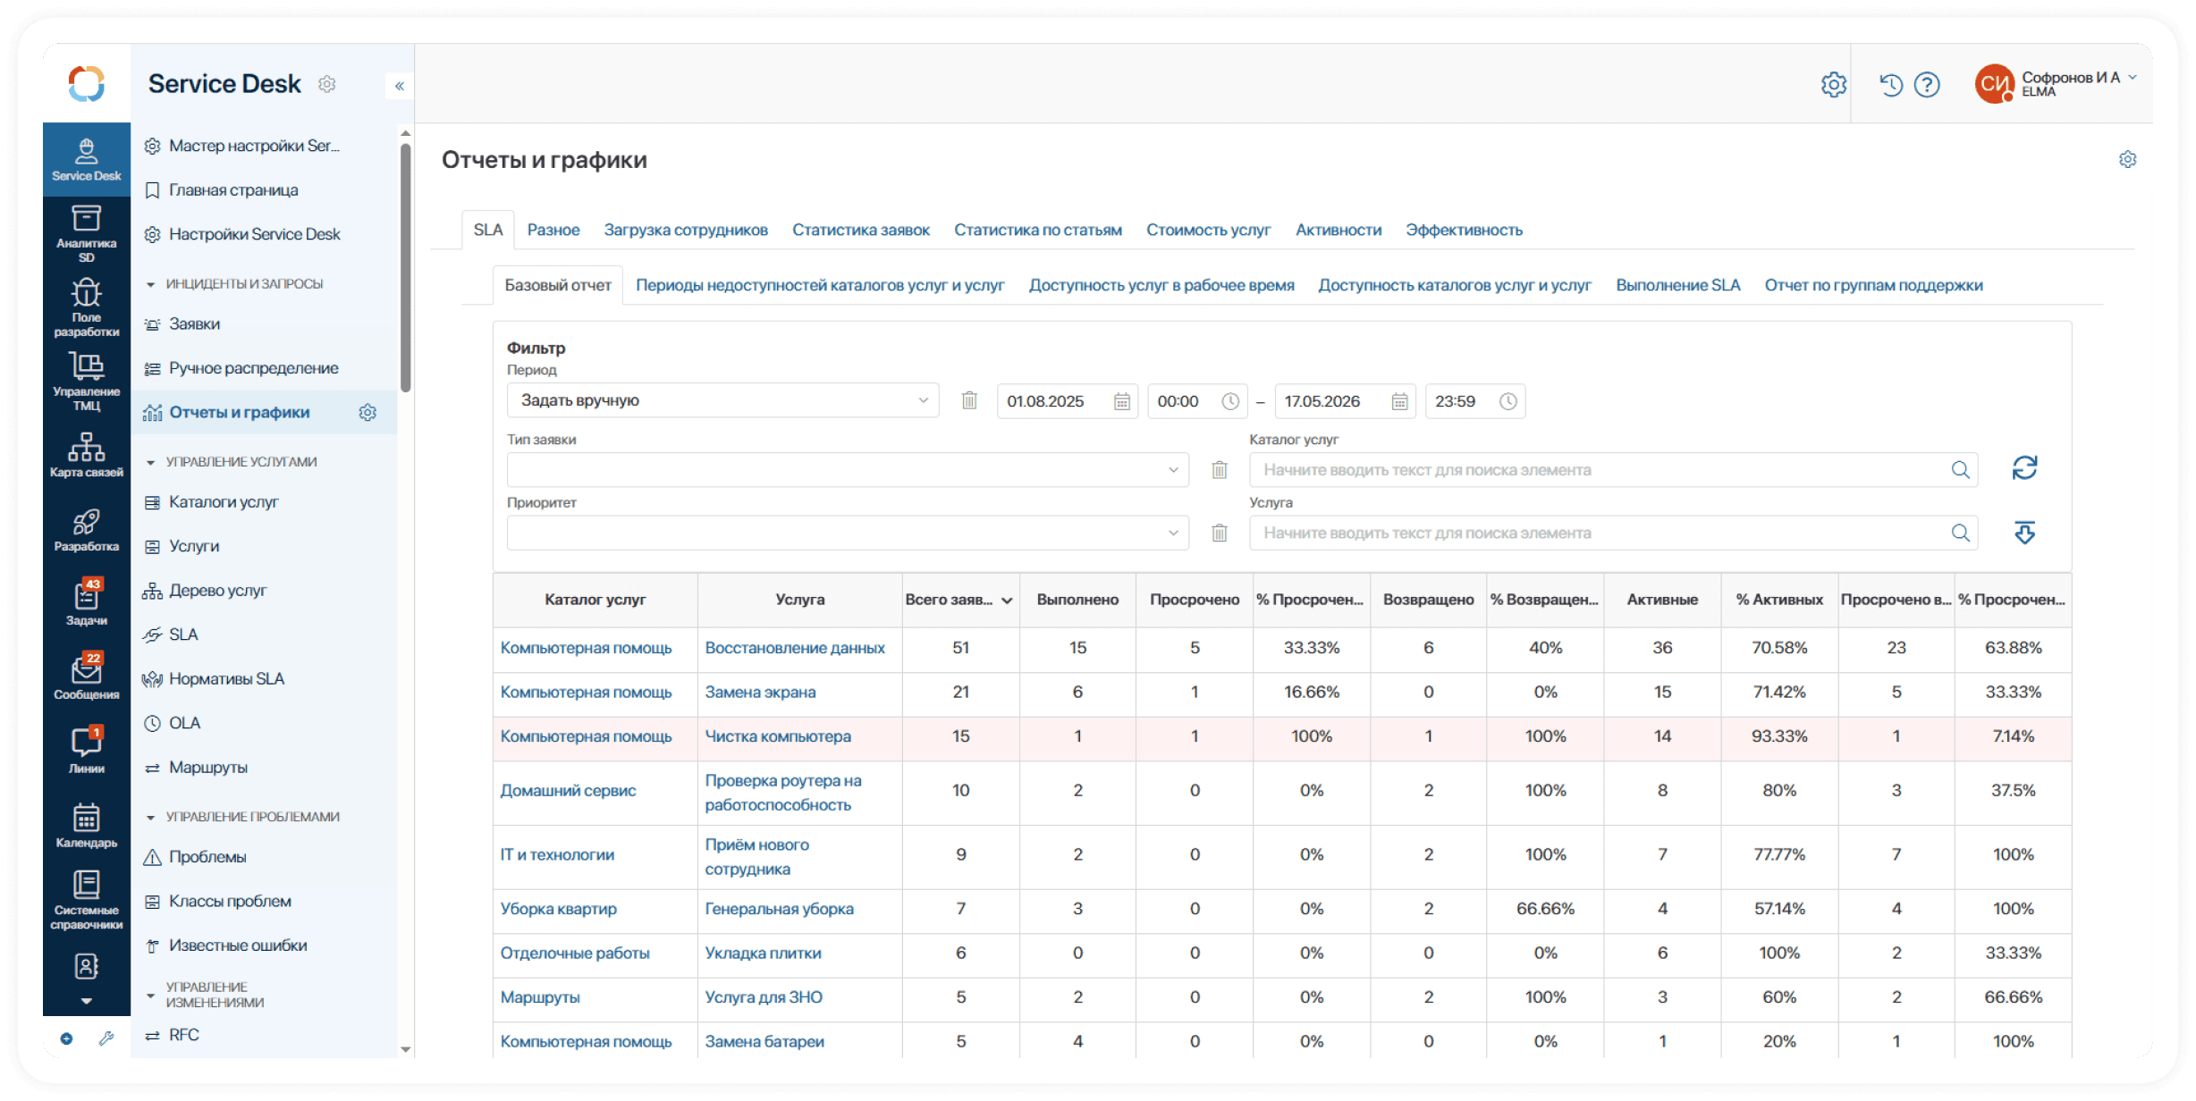Click Домашний сервис catalog link
The height and width of the screenshot is (1101, 2196).
coord(568,790)
